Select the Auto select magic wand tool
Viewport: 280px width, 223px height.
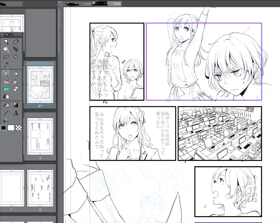click(16, 57)
